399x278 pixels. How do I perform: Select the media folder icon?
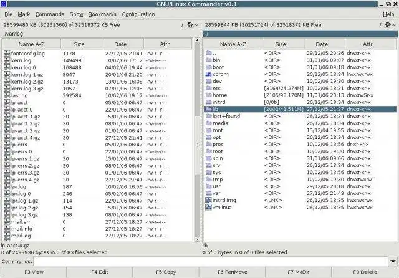[x=208, y=123]
